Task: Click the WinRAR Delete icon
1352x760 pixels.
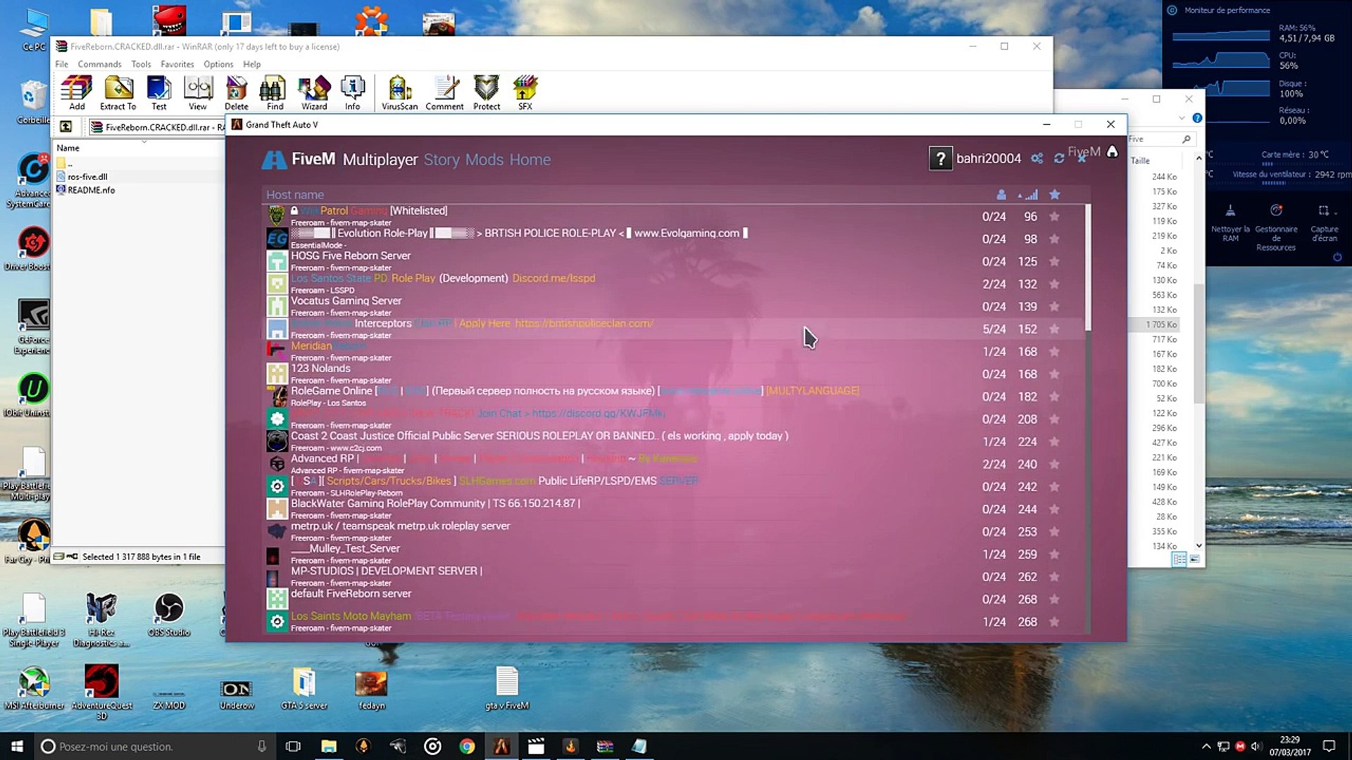Action: click(237, 93)
